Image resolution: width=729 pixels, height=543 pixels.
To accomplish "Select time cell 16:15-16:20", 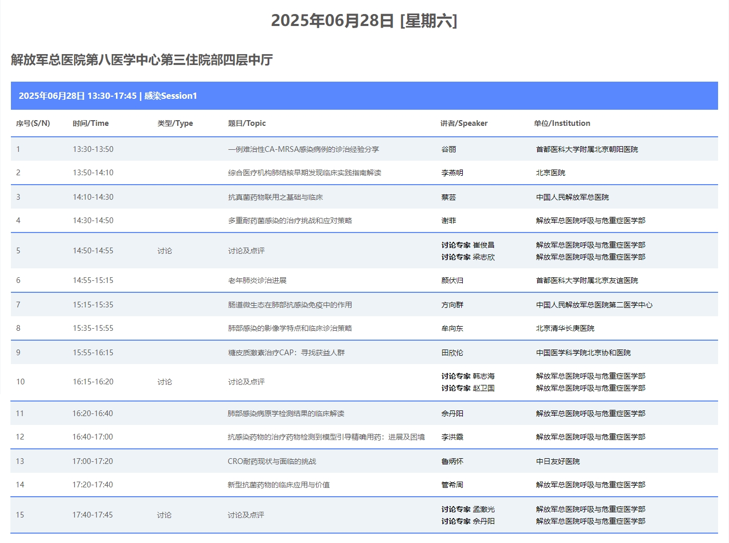I will coord(93,382).
